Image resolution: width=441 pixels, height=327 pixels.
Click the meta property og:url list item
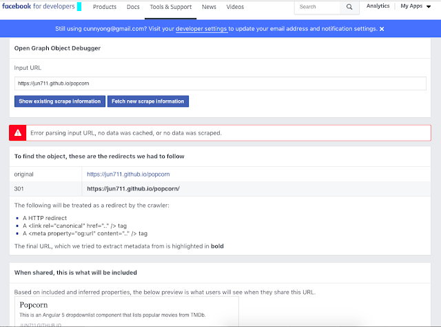[x=85, y=233]
